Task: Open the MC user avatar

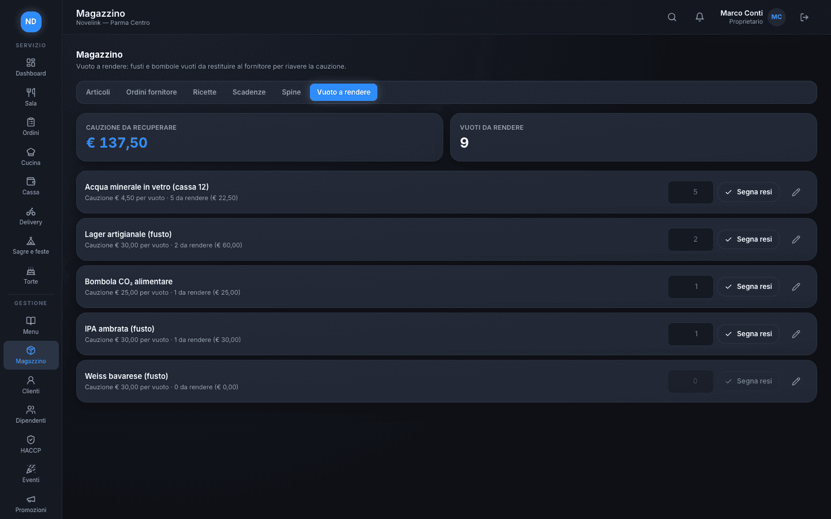Action: coord(777,17)
